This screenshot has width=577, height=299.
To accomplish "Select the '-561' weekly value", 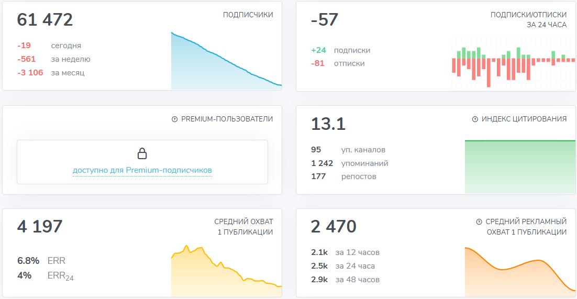I will (x=27, y=59).
